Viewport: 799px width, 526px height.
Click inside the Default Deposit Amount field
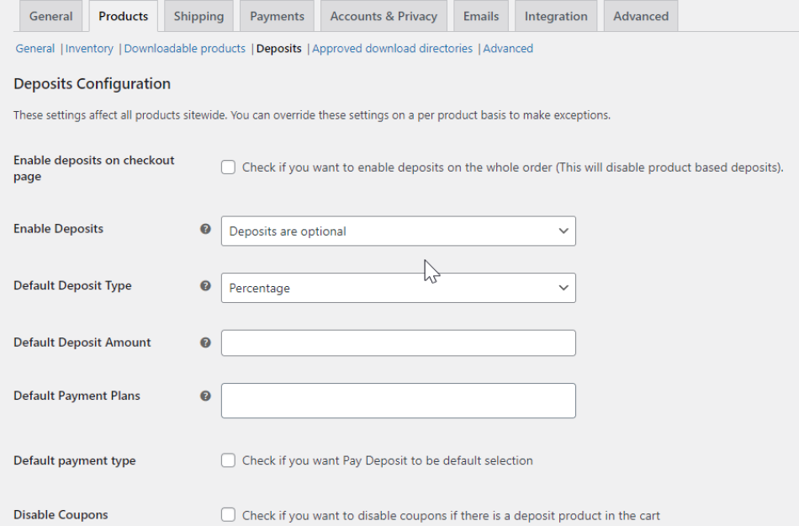point(398,343)
